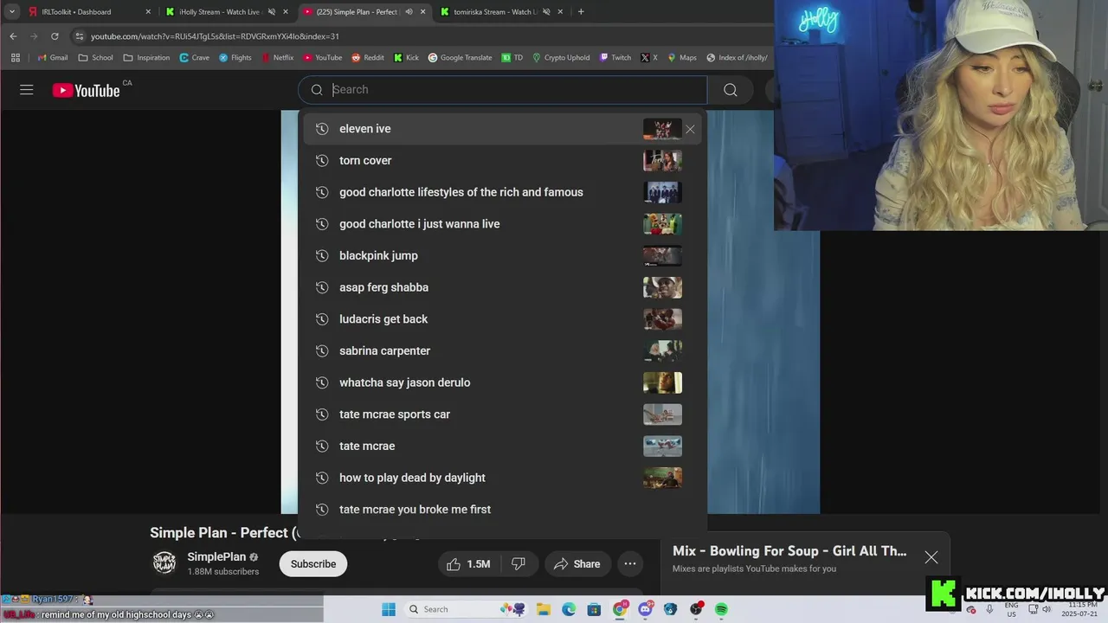The height and width of the screenshot is (623, 1108).
Task: Click the OBS Studio taskbar icon
Action: 696,609
